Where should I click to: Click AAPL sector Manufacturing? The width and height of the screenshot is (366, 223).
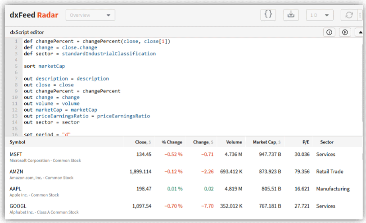(x=333, y=189)
